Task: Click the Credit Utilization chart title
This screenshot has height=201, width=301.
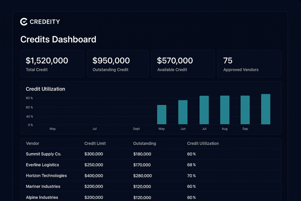Action: [46, 89]
